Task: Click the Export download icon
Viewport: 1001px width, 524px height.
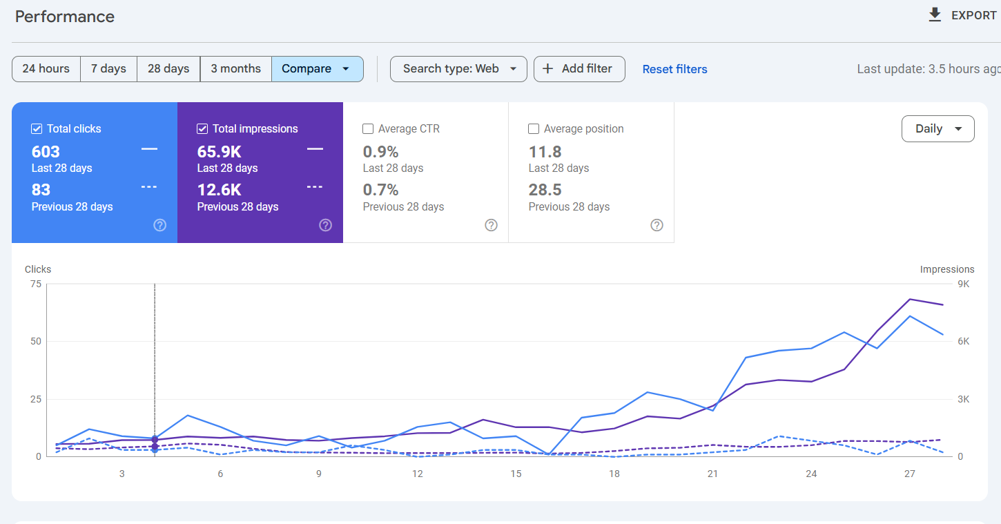Action: tap(934, 14)
